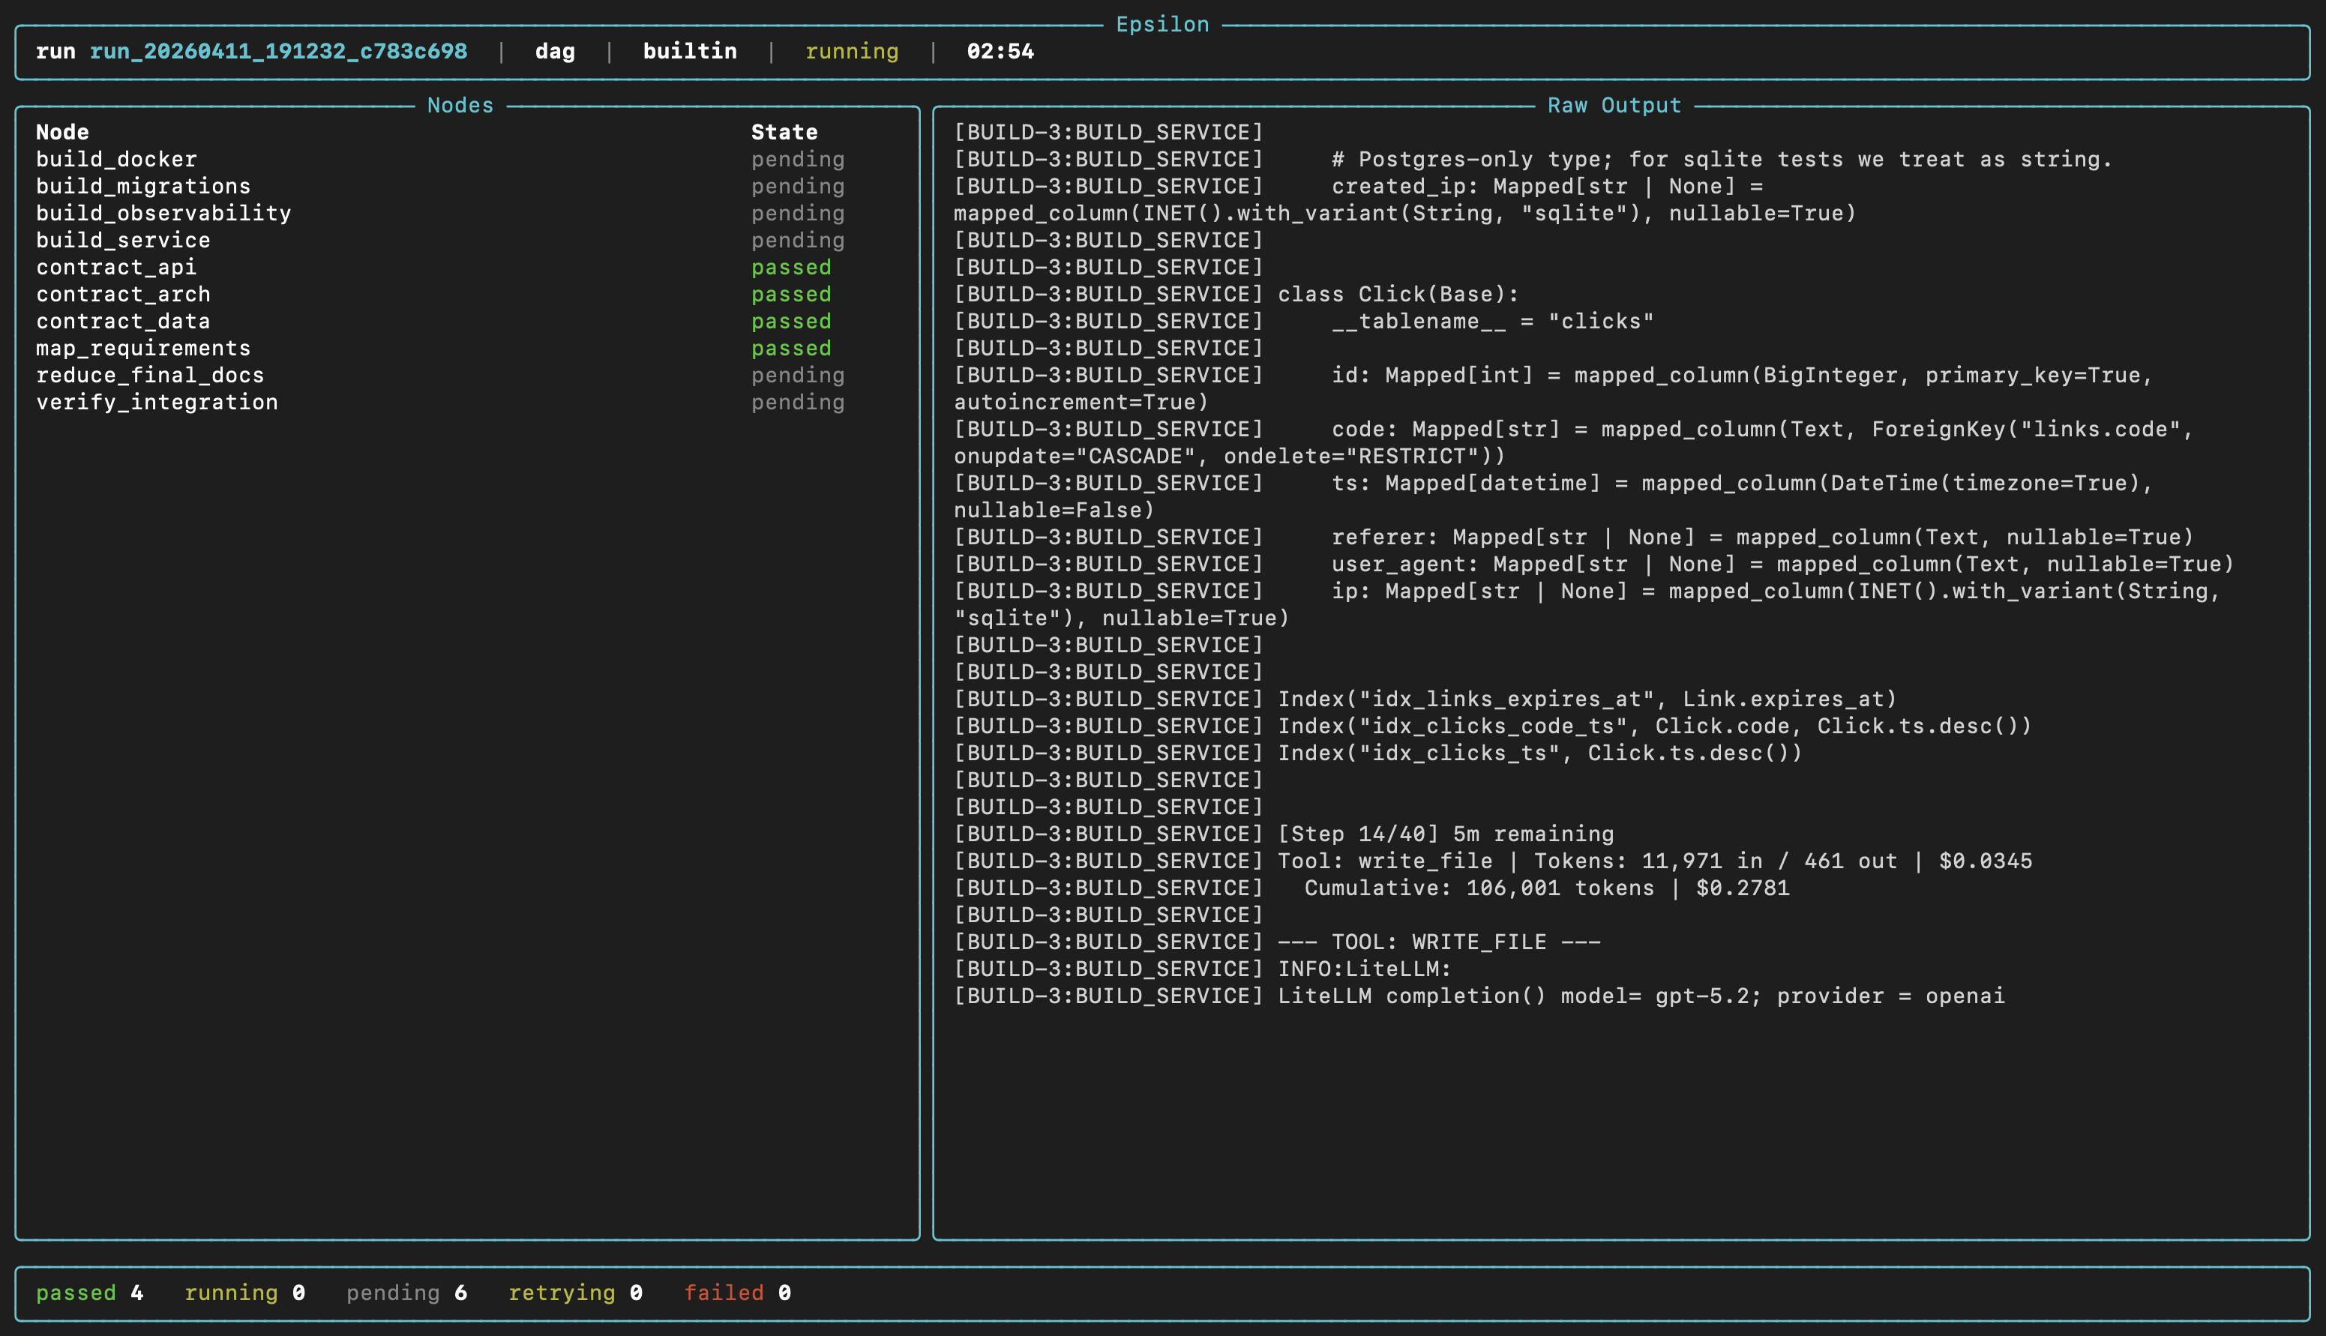Click the 'running 0' footer counter
Viewport: 2326px width, 1336px height.
[x=245, y=1293]
